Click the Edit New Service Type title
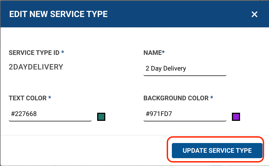Viewport: 269px width, 166px height. (58, 14)
